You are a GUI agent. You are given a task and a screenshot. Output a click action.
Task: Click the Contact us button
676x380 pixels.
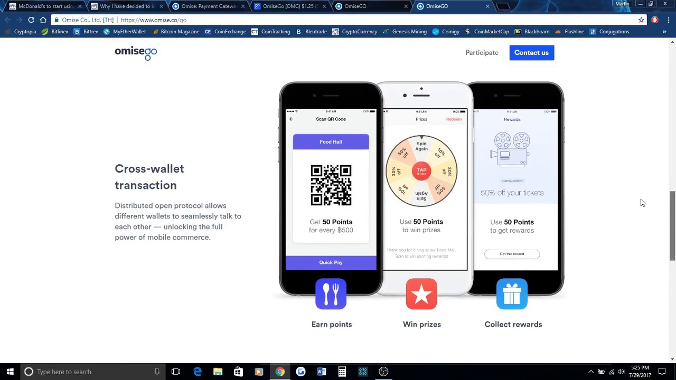[532, 53]
